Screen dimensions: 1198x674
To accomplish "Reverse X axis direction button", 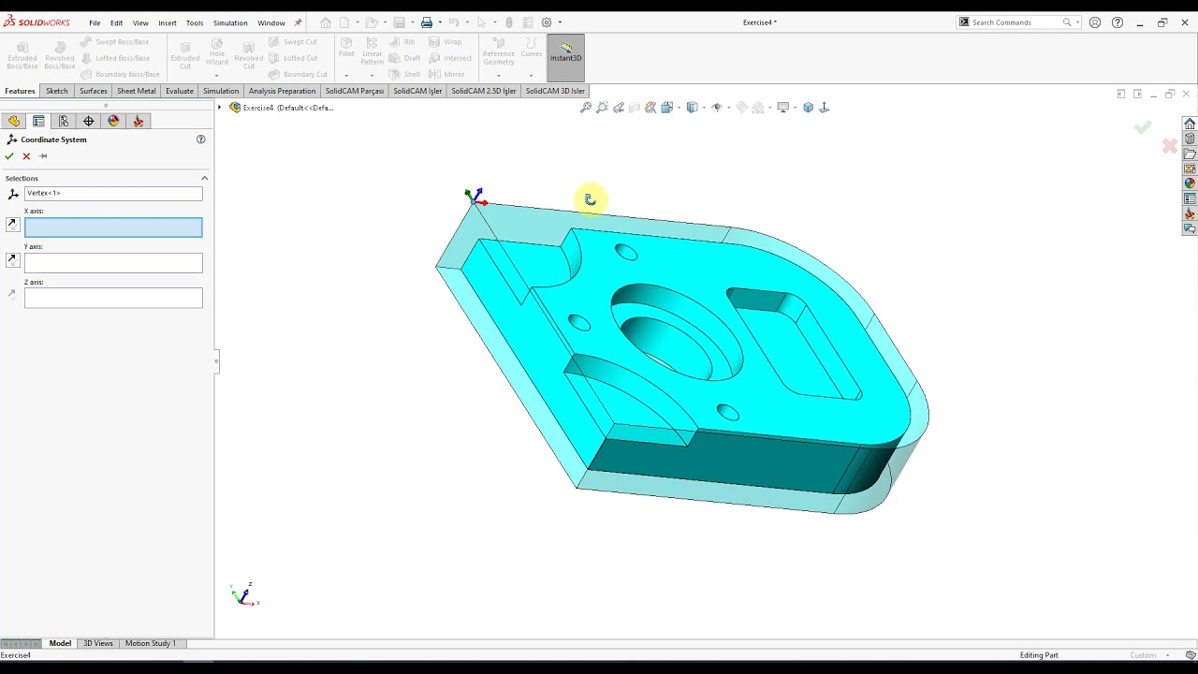I will click(12, 225).
